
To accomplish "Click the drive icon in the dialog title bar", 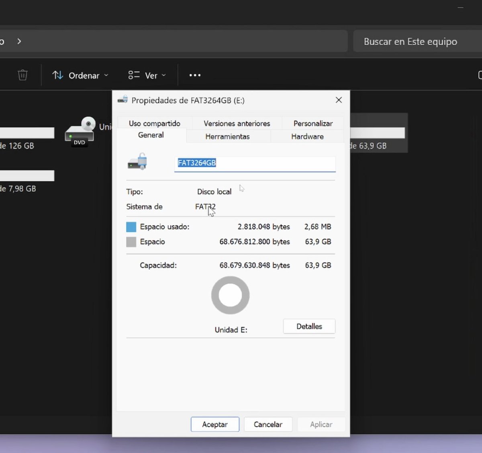I will pyautogui.click(x=123, y=100).
